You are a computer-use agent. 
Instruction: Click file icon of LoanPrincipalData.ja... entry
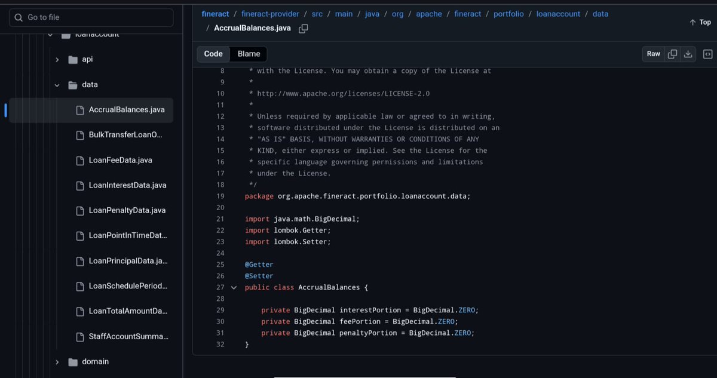click(x=80, y=261)
